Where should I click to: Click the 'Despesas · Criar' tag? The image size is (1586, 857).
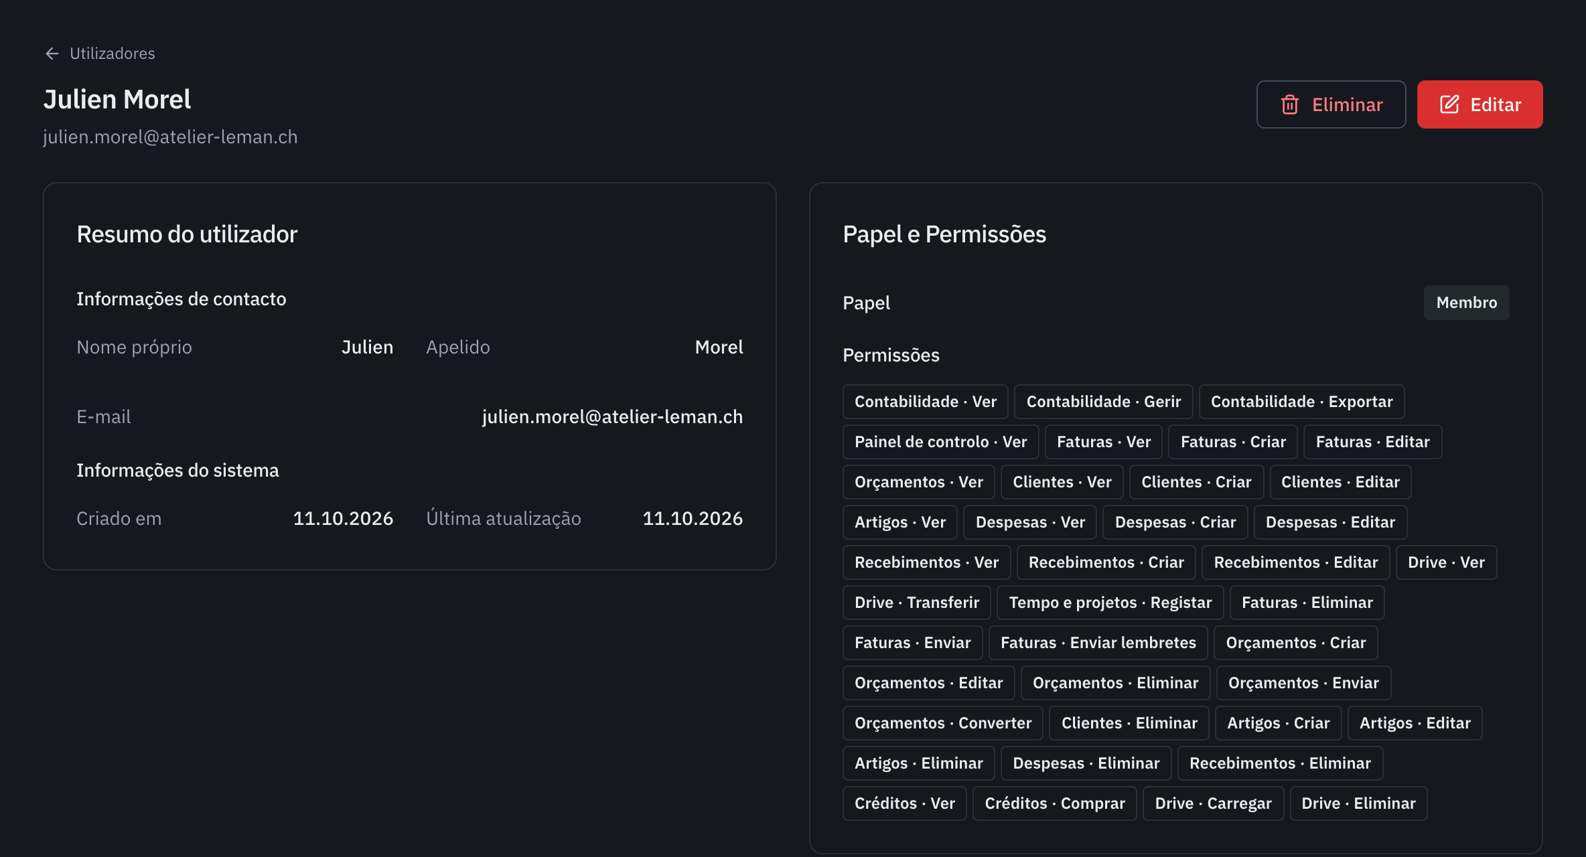click(x=1175, y=522)
